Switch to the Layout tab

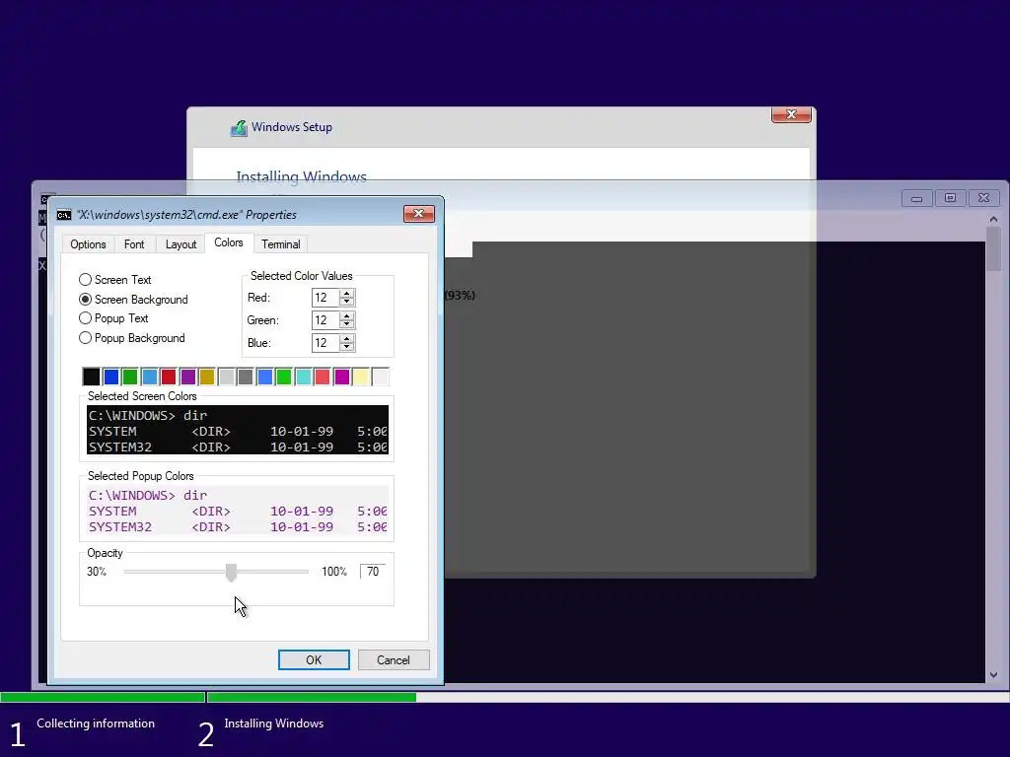click(180, 244)
